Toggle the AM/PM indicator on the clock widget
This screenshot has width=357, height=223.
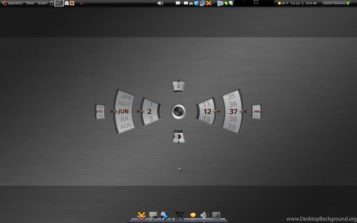(x=257, y=111)
